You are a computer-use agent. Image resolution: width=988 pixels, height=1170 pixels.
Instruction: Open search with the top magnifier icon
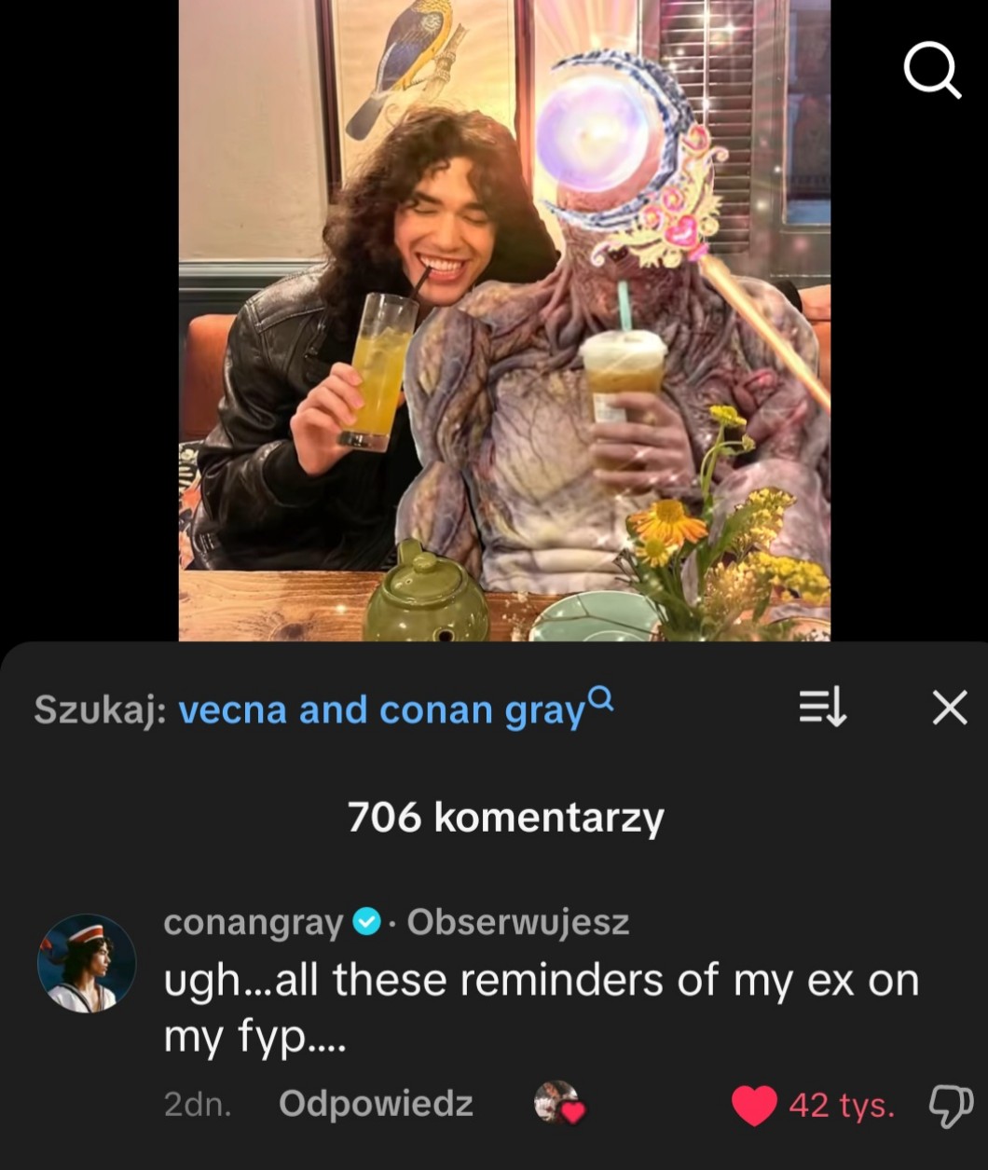931,70
